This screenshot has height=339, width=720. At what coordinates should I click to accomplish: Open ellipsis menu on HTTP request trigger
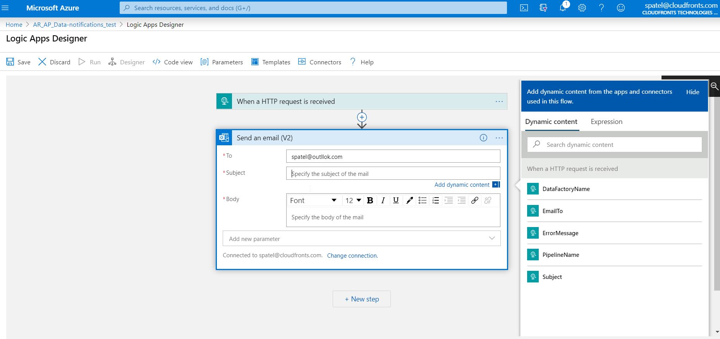click(x=499, y=102)
